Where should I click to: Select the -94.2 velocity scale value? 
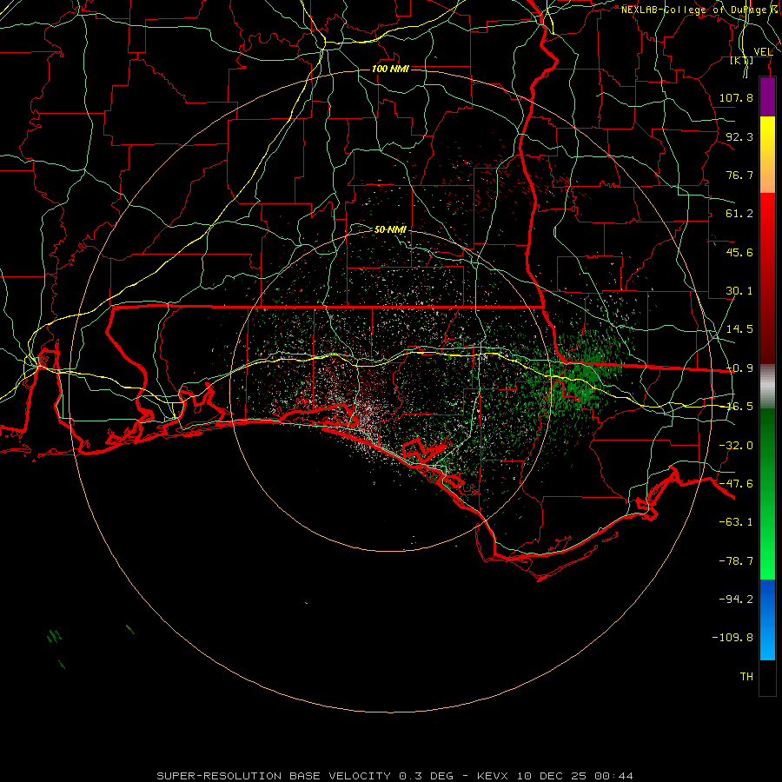pos(736,600)
